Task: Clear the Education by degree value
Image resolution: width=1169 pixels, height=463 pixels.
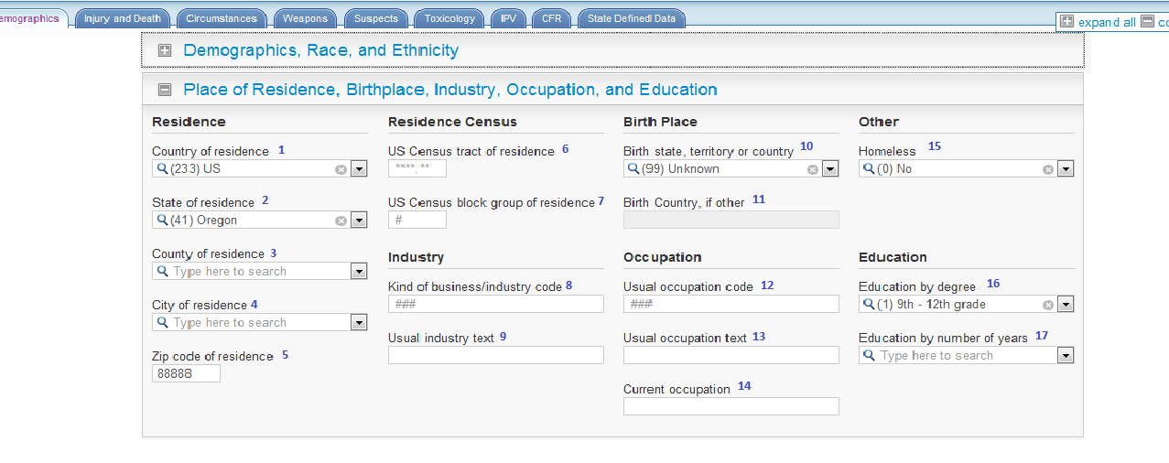Action: pos(1048,305)
